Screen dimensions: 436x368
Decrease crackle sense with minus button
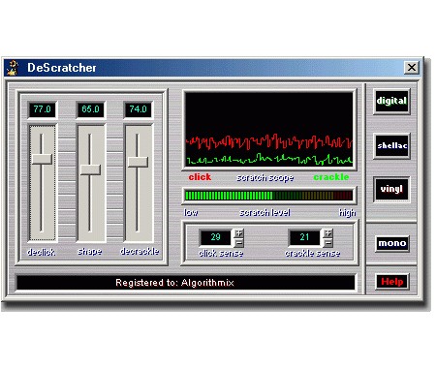(327, 243)
